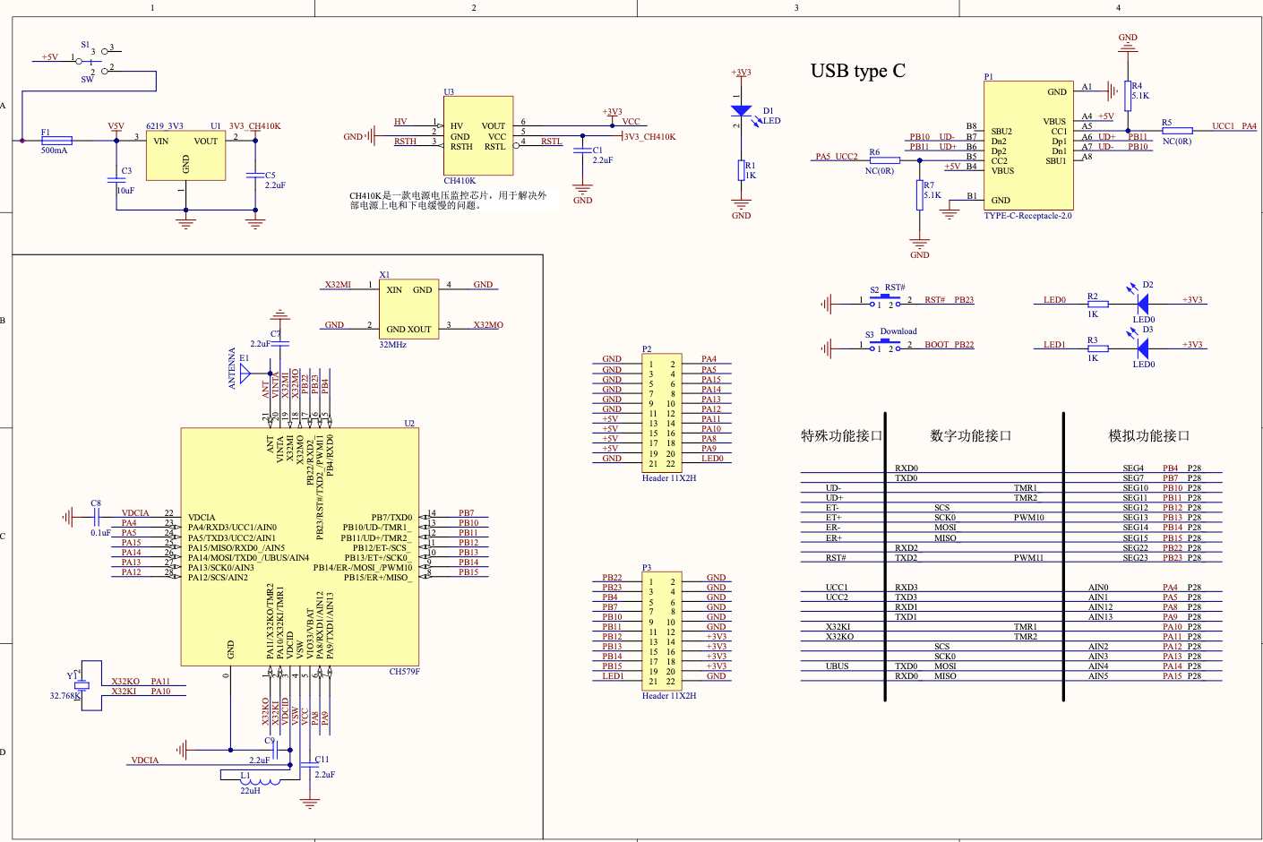The image size is (1263, 842).
Task: Select the E1 ANTENNA symbol
Action: tap(245, 373)
